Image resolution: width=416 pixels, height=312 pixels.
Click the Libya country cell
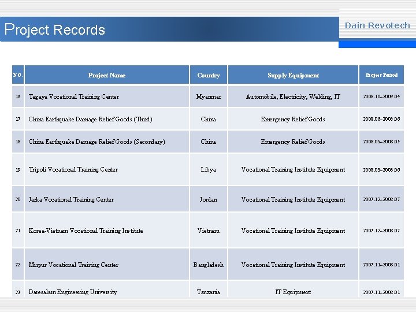click(x=209, y=169)
